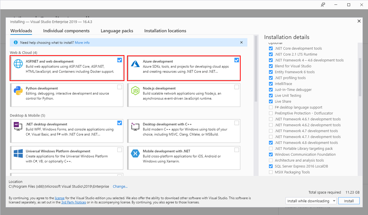Switch to the Individual components tab
This screenshot has height=215, width=368.
tap(66, 31)
